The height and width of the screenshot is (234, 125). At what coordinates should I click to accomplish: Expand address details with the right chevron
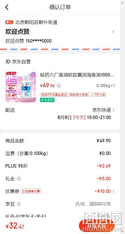point(113,32)
